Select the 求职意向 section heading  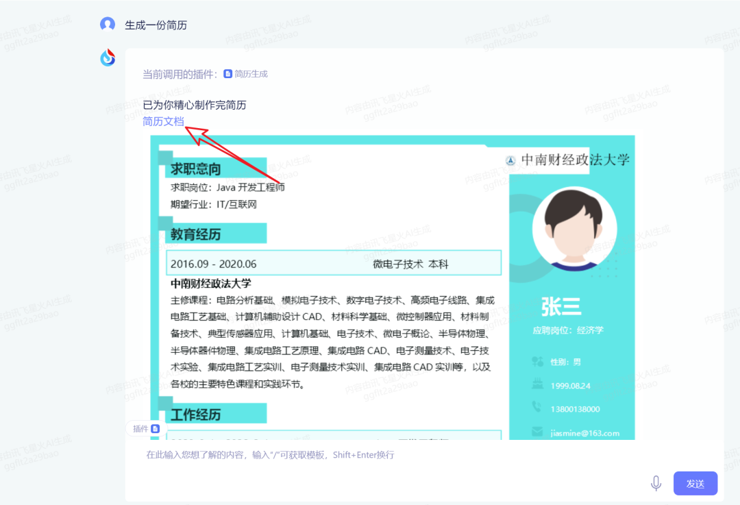tap(196, 169)
